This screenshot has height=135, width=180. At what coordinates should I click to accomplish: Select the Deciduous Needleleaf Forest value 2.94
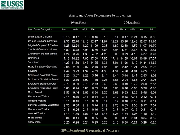125,80
